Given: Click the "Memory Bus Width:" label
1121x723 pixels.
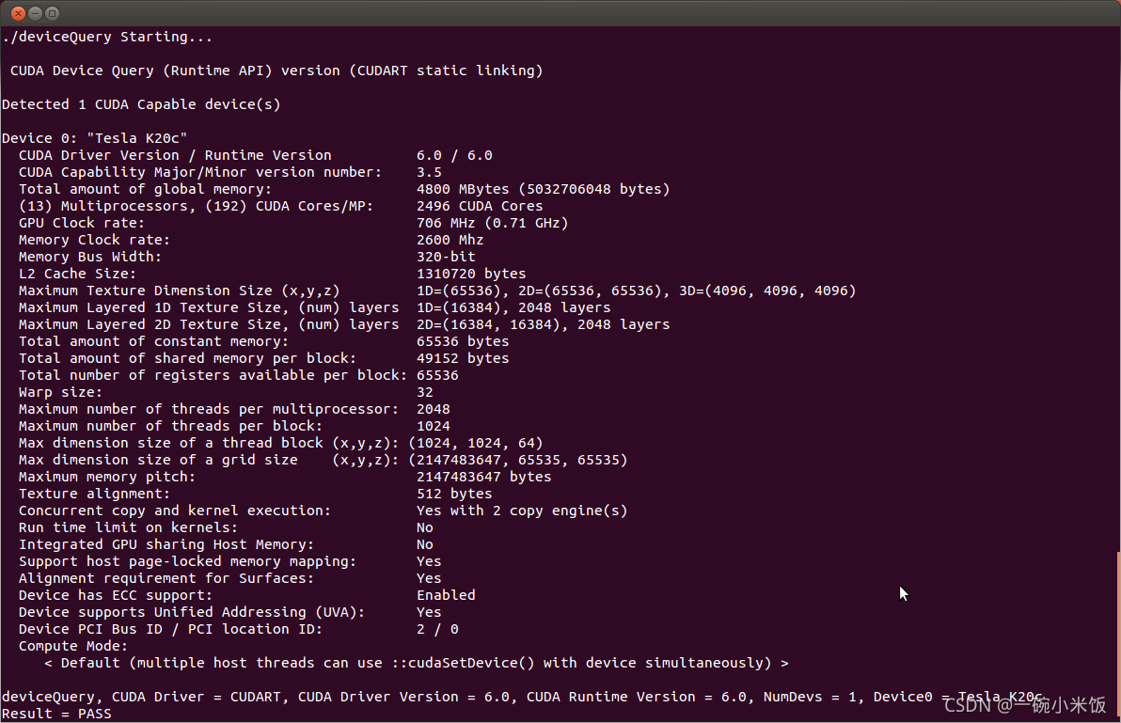Looking at the screenshot, I should click(x=90, y=257).
